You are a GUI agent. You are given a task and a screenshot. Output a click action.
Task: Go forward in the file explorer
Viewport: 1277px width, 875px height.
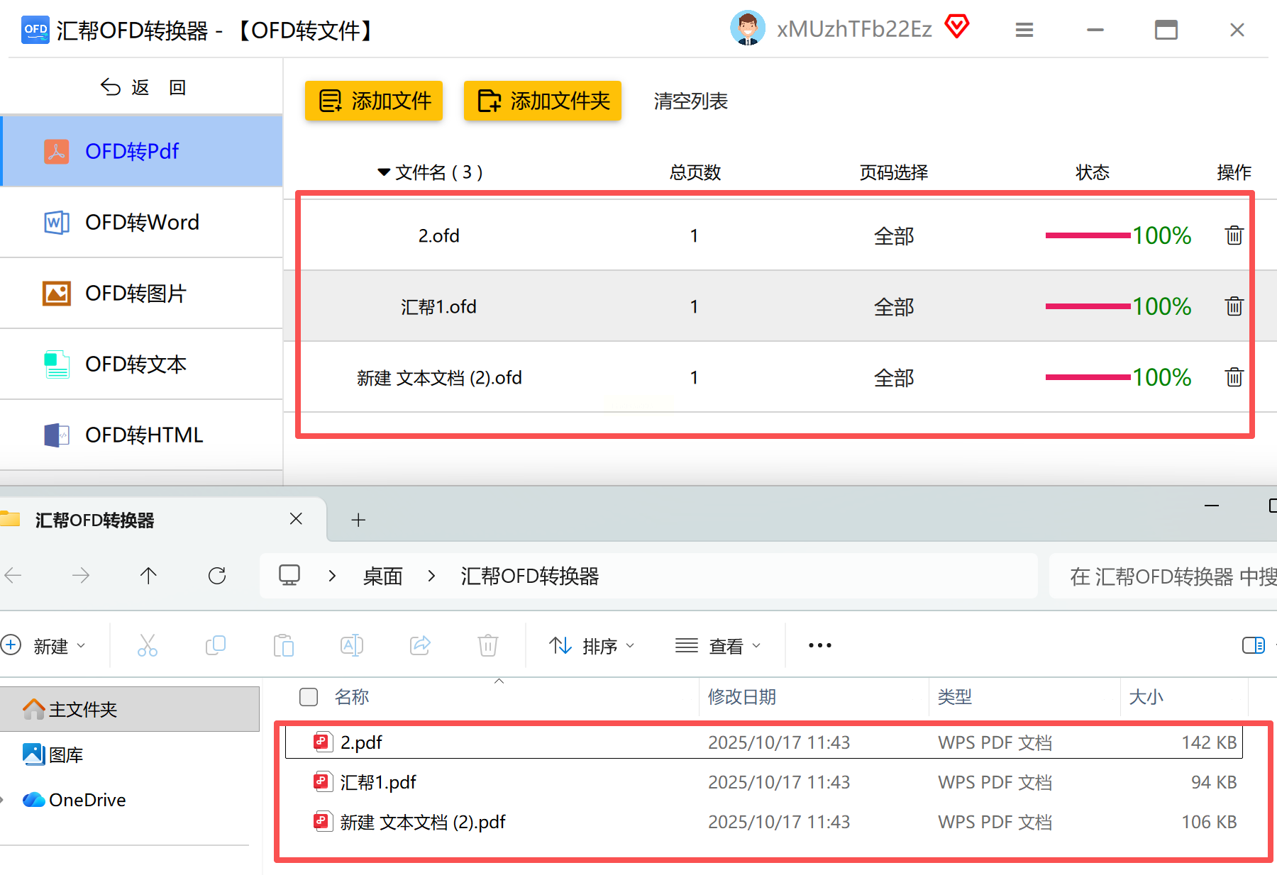point(81,575)
